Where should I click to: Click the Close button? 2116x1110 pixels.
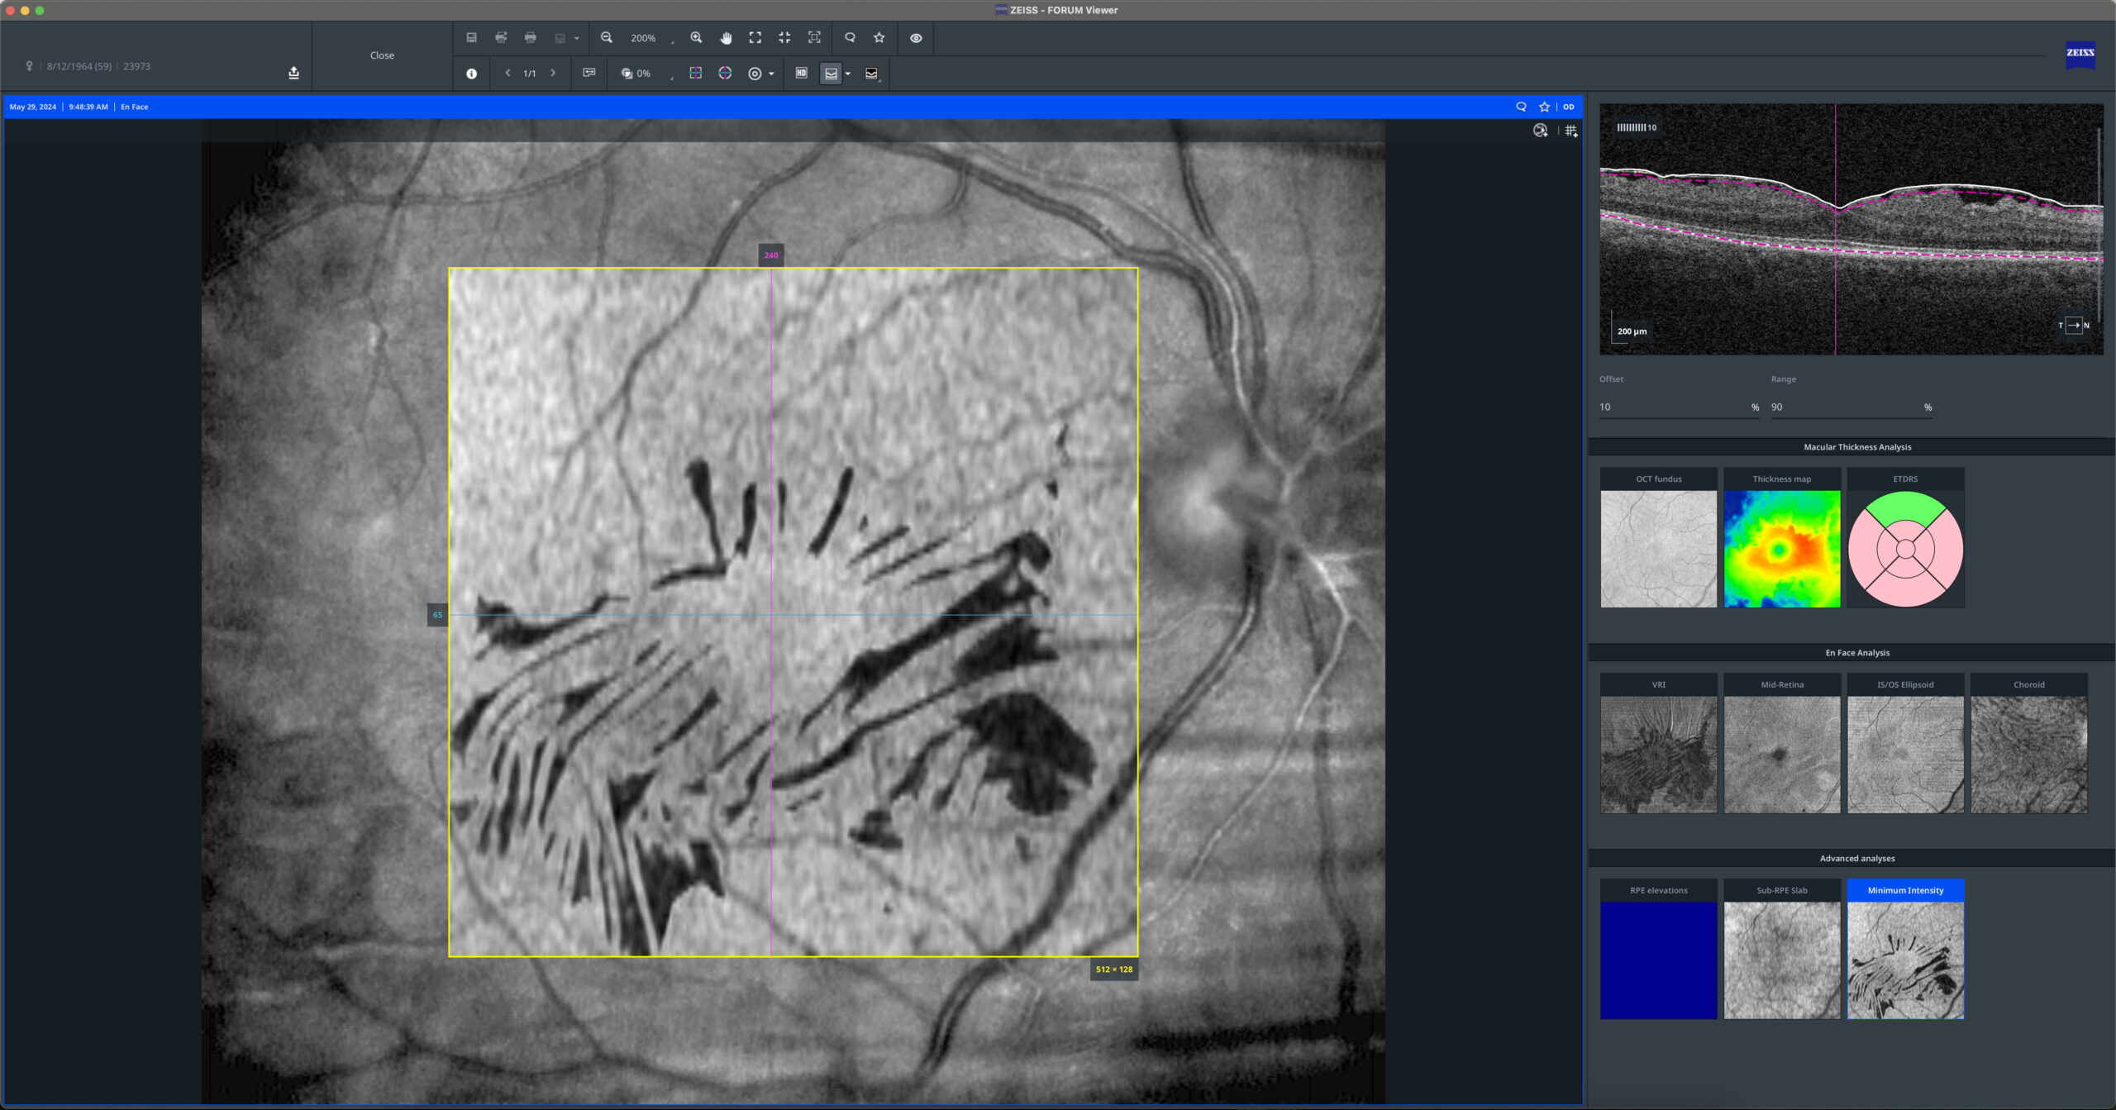click(x=382, y=55)
